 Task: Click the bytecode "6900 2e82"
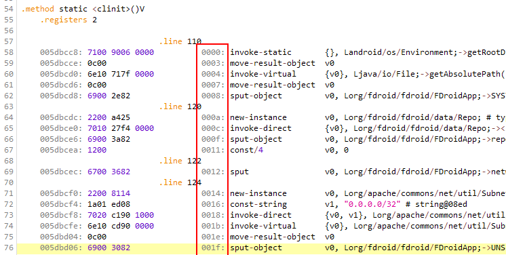(109, 96)
